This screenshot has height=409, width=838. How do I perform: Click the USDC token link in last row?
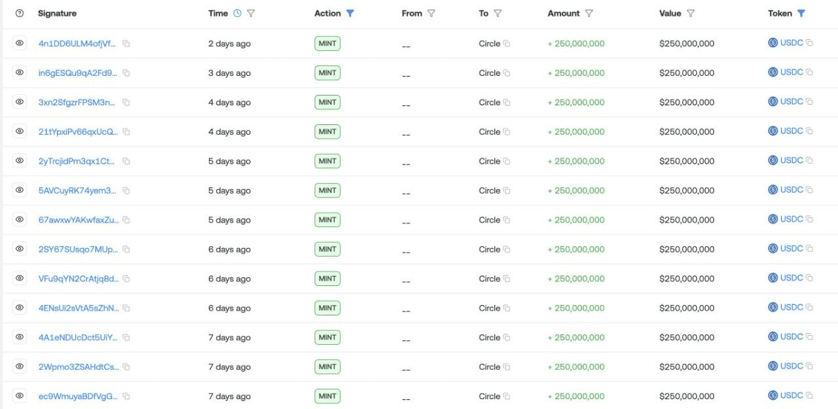click(x=791, y=395)
